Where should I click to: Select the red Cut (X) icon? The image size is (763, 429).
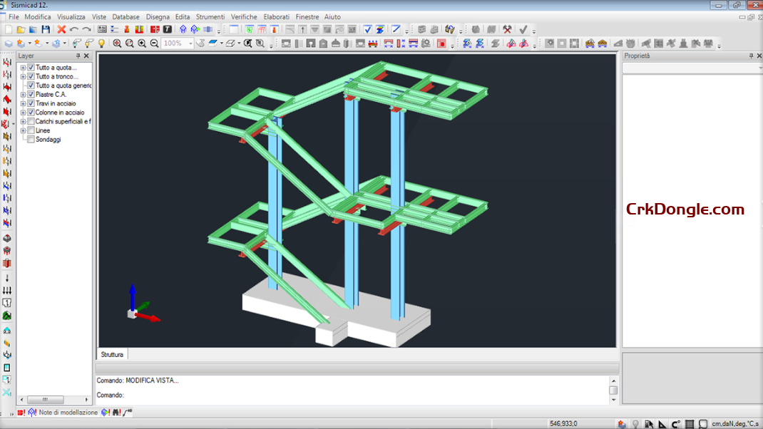(x=60, y=30)
